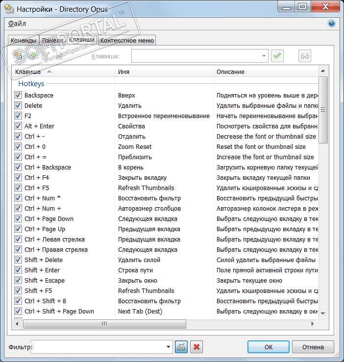Image resolution: width=344 pixels, height=362 pixels.
Task: Select the Клавиши tab
Action: [82, 40]
